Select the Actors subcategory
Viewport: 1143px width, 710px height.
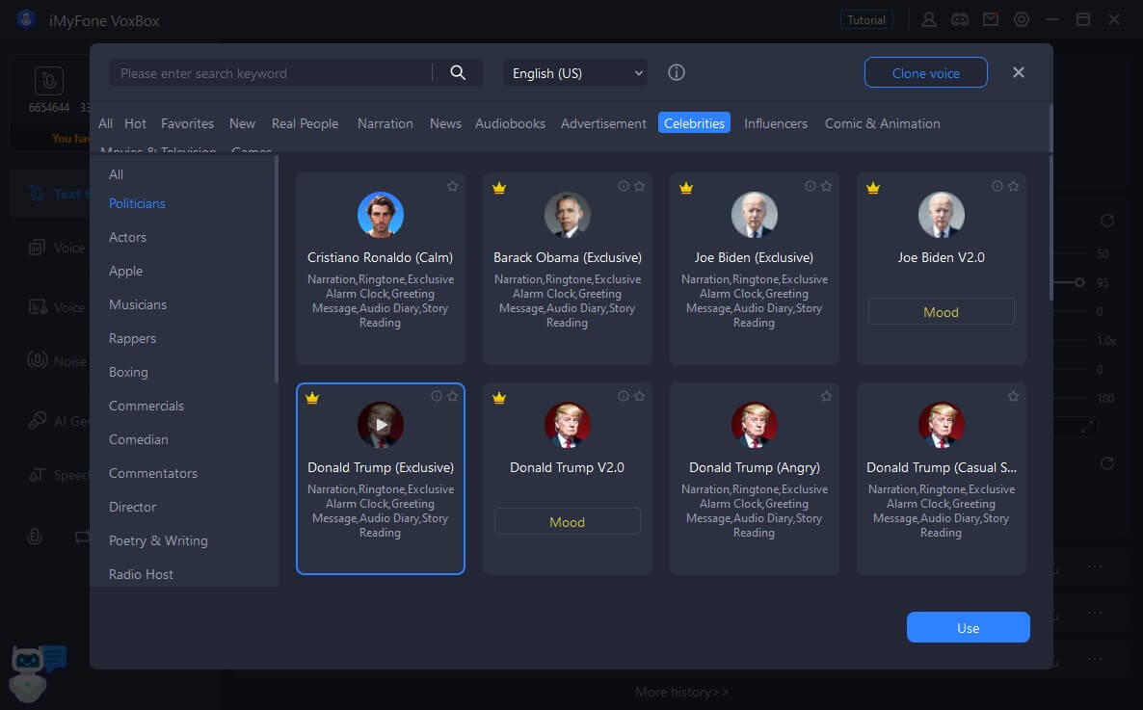click(x=127, y=237)
